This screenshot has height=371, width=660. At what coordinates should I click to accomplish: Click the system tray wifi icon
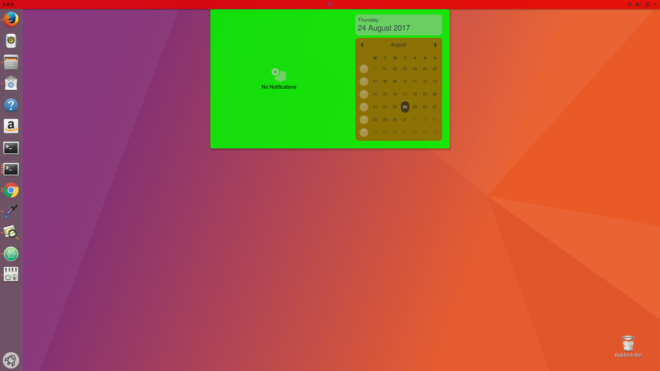pyautogui.click(x=629, y=4)
